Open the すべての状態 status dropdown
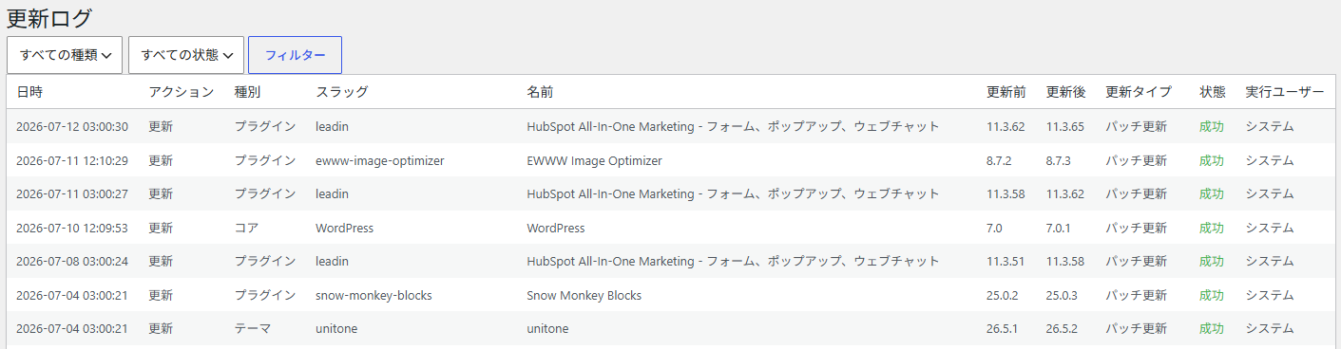1341x349 pixels. click(x=186, y=55)
